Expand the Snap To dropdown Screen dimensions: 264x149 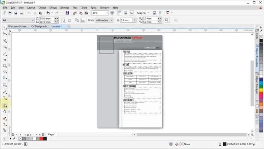click(148, 13)
